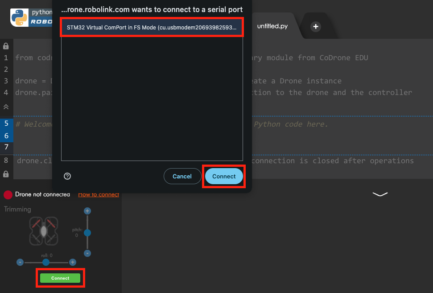Decrease pitch trim with the minus icon

[x=87, y=253]
